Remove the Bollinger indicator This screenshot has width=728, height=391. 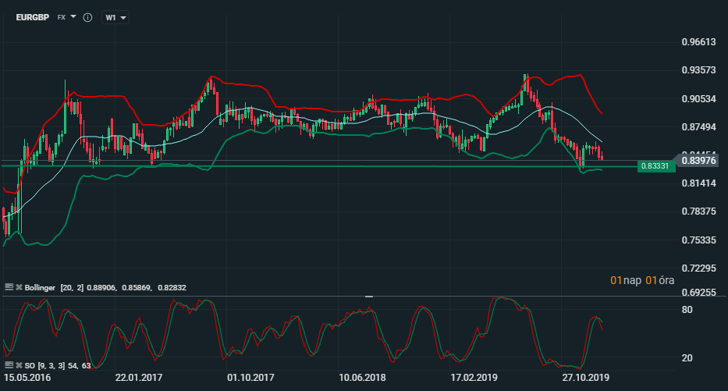19,288
